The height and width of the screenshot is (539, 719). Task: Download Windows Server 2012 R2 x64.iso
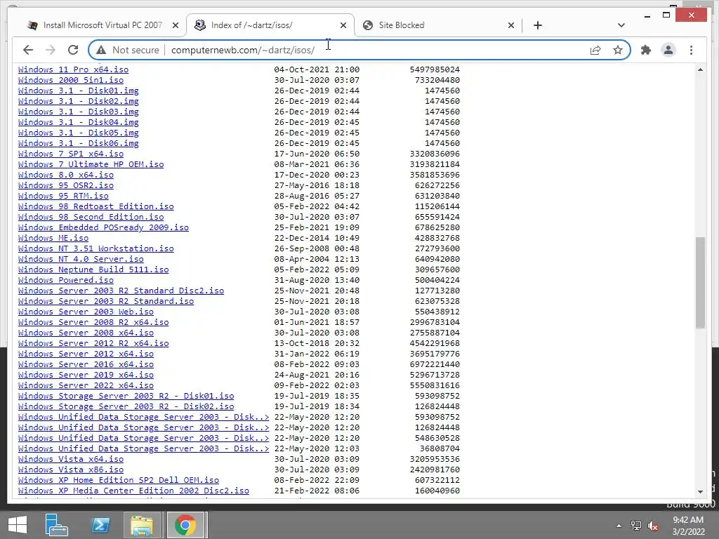(93, 344)
